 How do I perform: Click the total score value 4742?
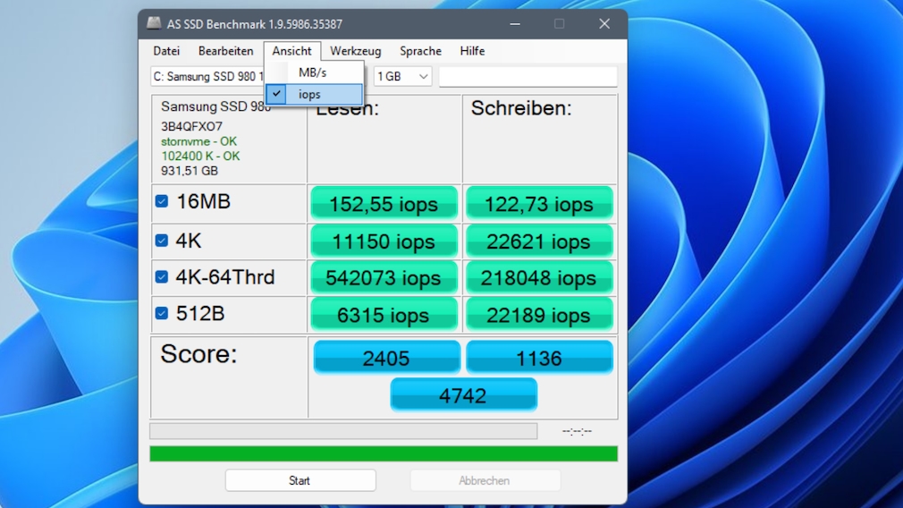coord(463,394)
